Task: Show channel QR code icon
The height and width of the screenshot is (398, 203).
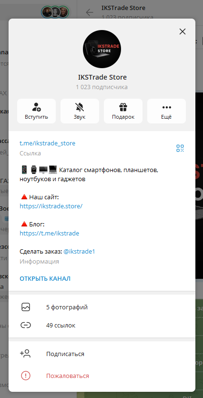Action: coord(180,148)
